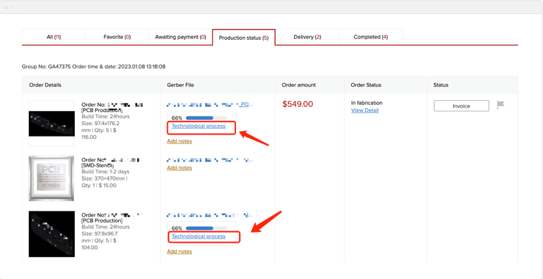Click the gray flag icon beside Invoice
Screen dimensions: 543x279
pyautogui.click(x=500, y=105)
